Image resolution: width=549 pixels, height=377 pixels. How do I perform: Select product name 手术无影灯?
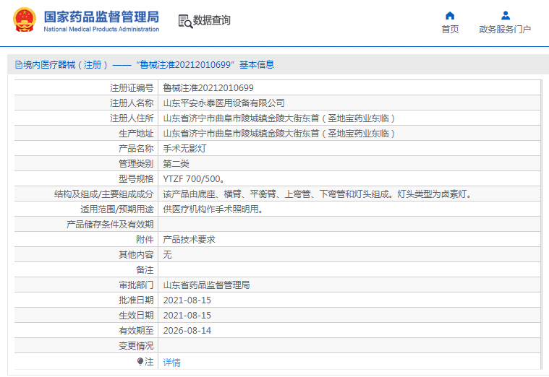point(184,149)
